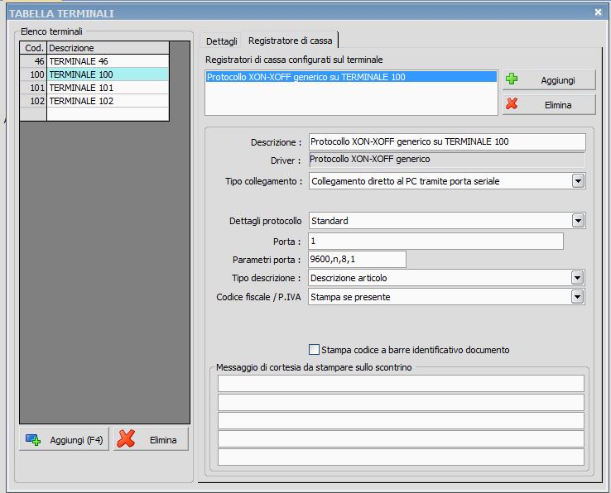Click code cell 102 in terminal list
This screenshot has width=611, height=493.
[33, 101]
